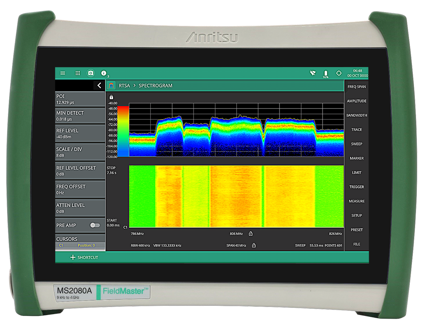Open the MARKER menu
The height and width of the screenshot is (335, 428).
click(x=357, y=158)
